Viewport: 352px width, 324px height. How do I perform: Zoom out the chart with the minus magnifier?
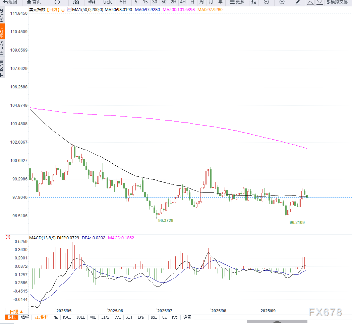tap(266, 2)
